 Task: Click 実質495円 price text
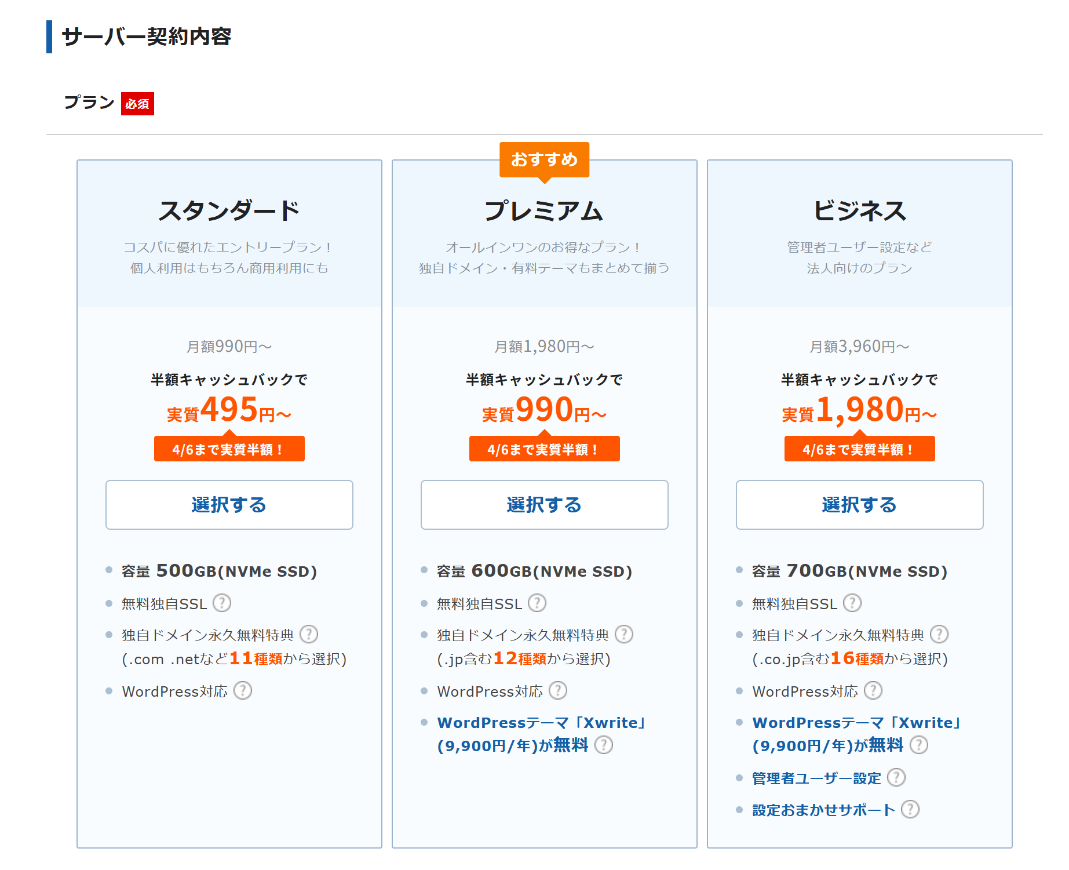click(x=229, y=410)
